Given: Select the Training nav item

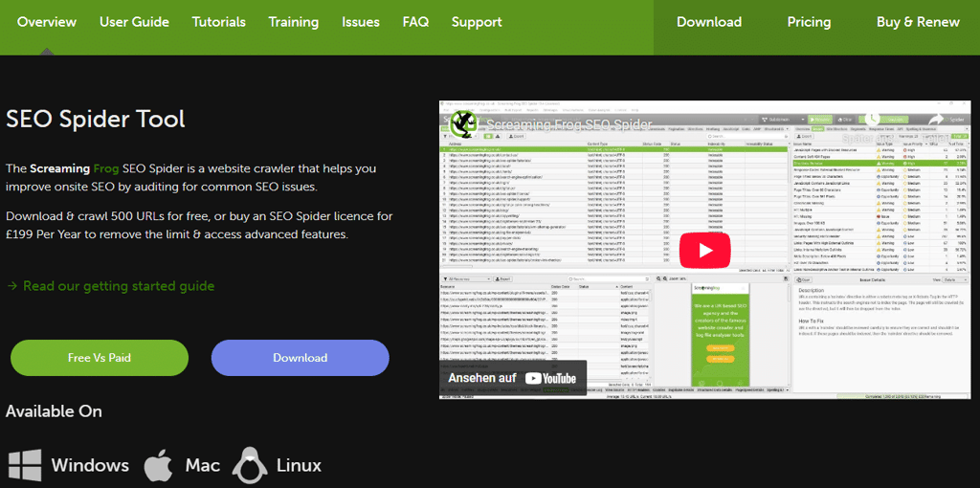Looking at the screenshot, I should [294, 23].
